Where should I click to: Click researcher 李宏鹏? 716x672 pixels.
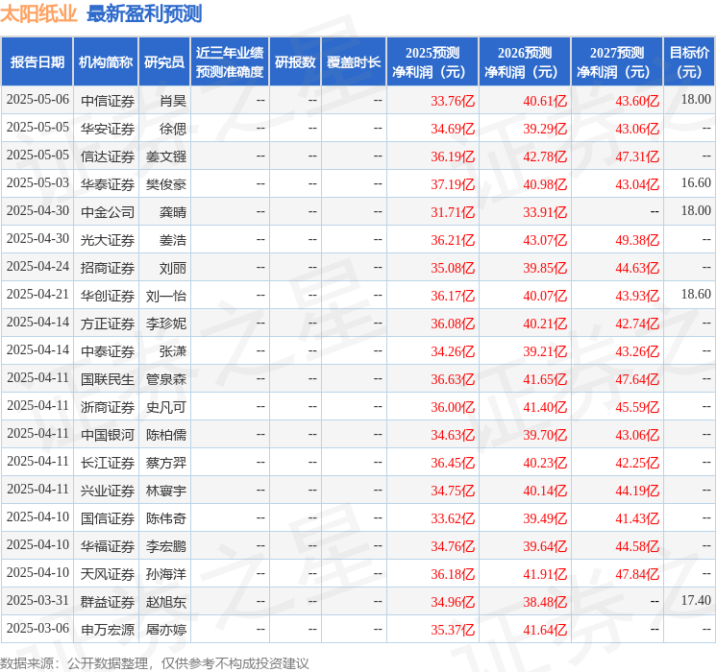pyautogui.click(x=166, y=546)
